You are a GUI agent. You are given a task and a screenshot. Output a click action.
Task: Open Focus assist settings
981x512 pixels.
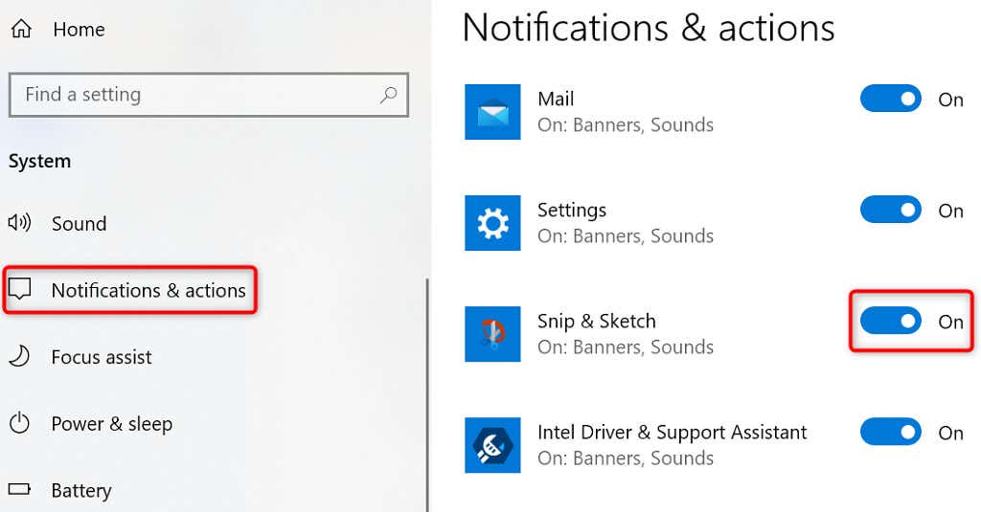(x=102, y=357)
